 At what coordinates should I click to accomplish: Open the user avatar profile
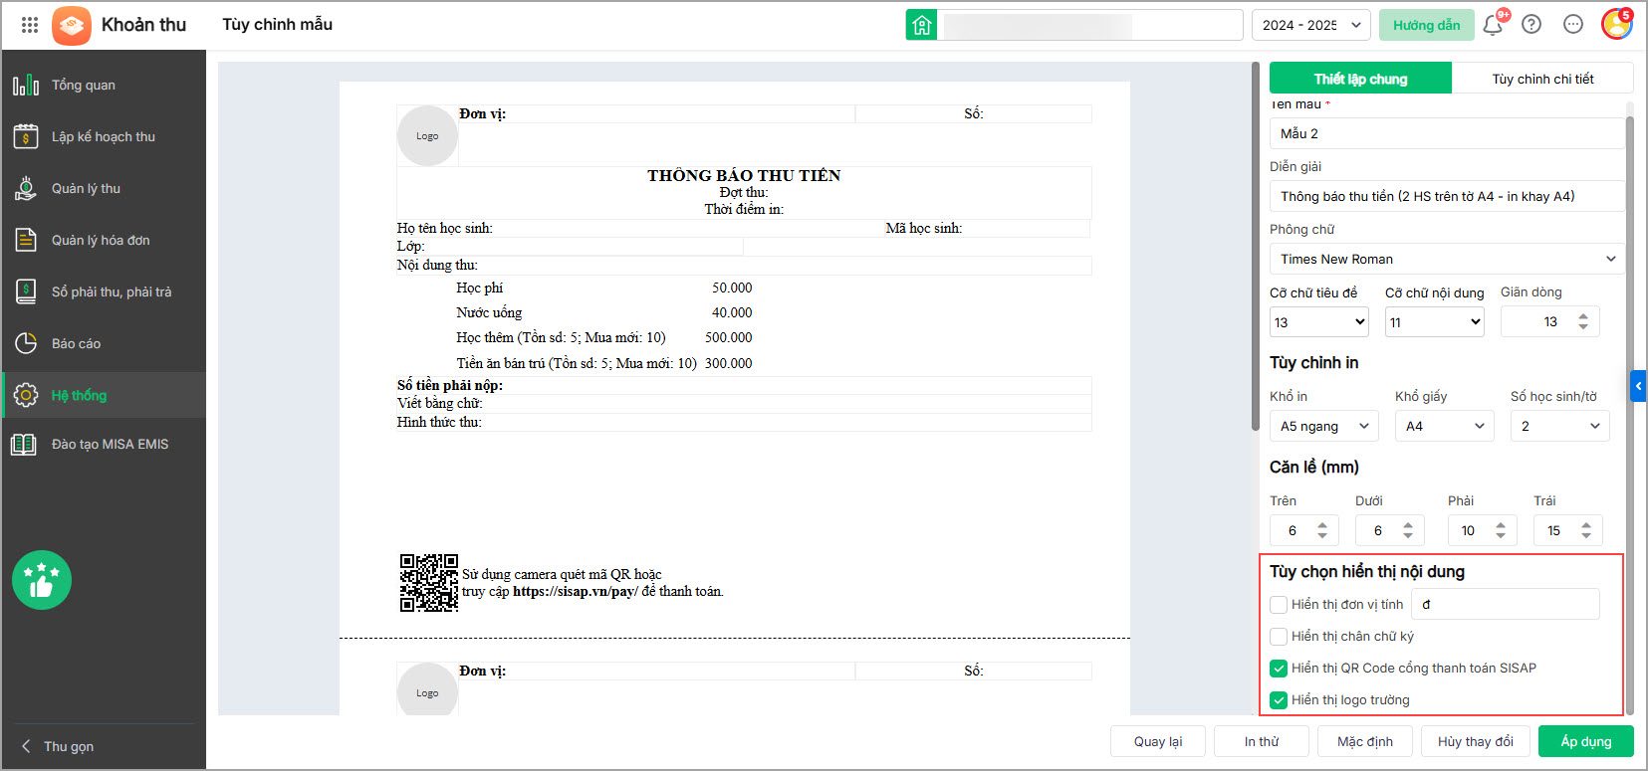coord(1616,25)
